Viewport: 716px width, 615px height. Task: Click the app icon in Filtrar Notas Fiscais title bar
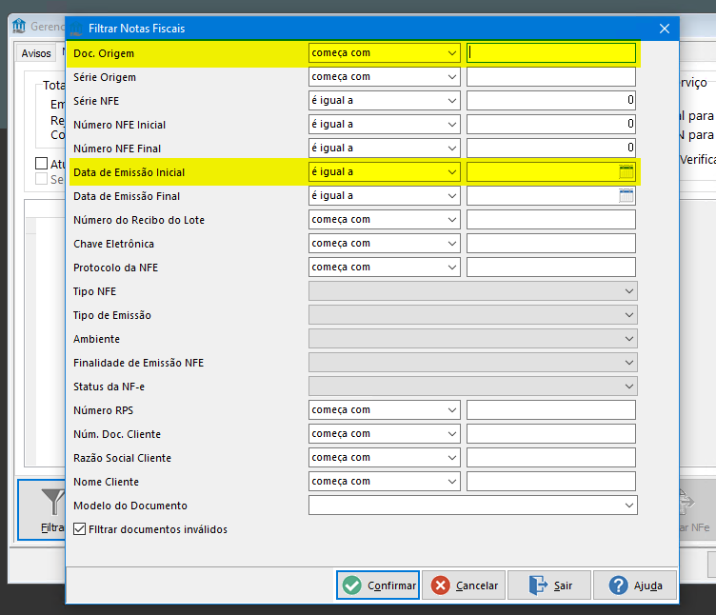coord(76,29)
